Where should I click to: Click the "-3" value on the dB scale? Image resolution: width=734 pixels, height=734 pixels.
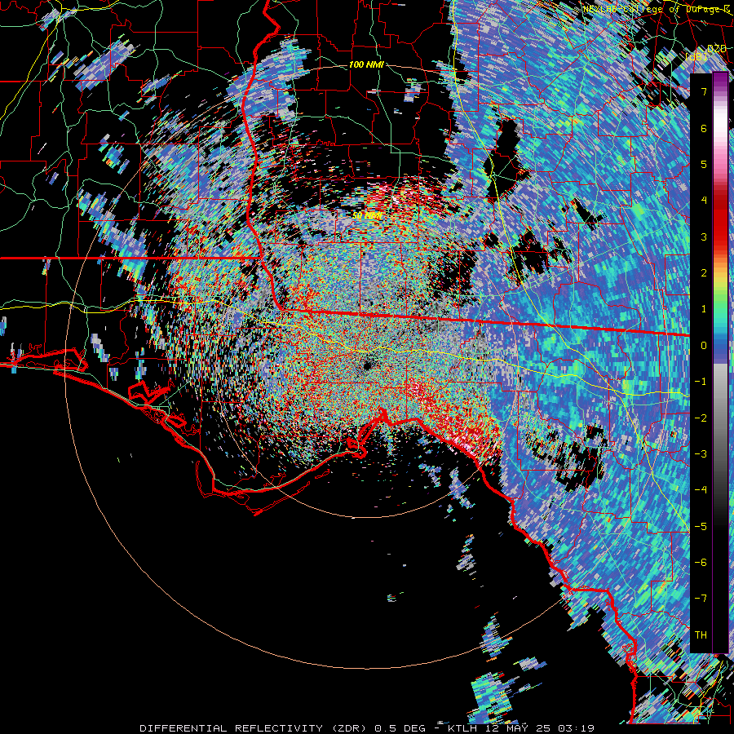pos(701,454)
